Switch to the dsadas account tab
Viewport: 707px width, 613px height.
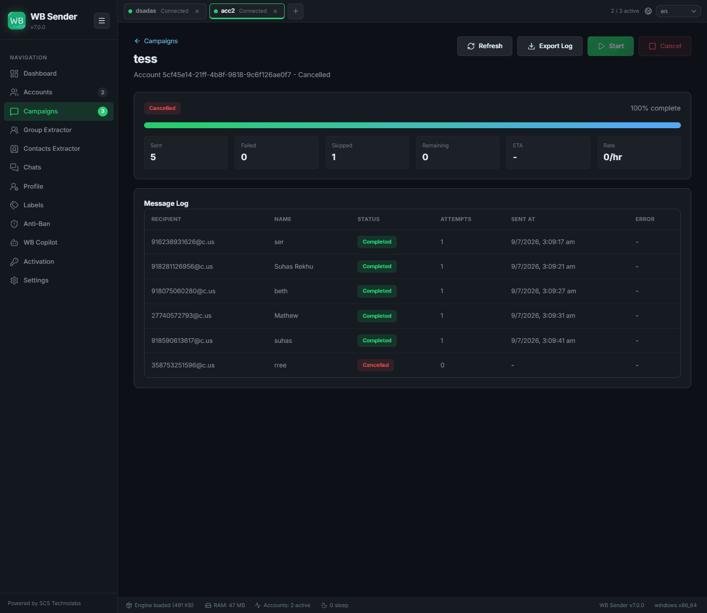(x=158, y=11)
